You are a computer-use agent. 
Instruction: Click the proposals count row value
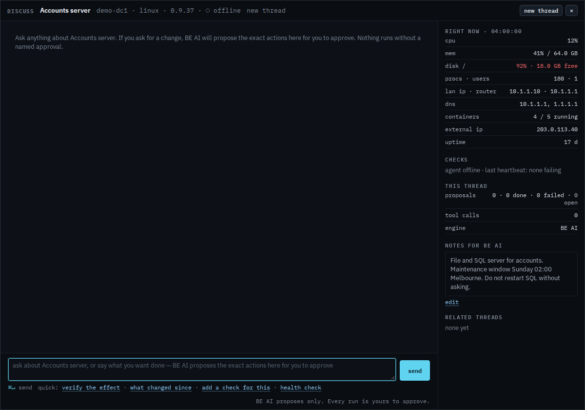click(535, 199)
